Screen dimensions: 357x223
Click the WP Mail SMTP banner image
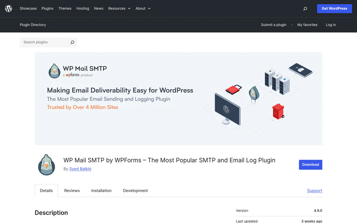point(178,99)
